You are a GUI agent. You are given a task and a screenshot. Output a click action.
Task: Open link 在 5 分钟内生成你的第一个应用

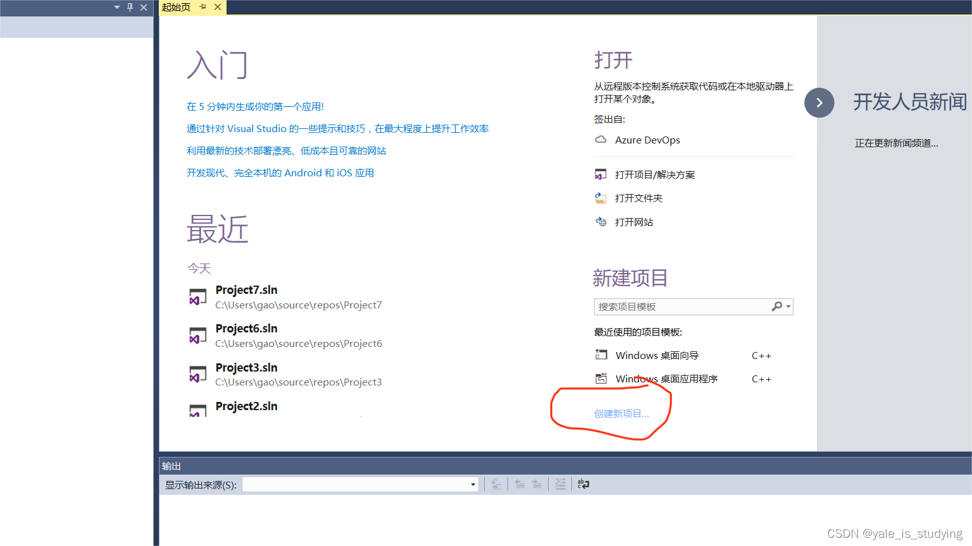255,106
